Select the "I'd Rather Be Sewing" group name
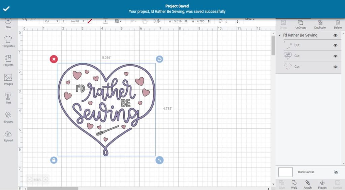The image size is (345, 190). (300, 35)
